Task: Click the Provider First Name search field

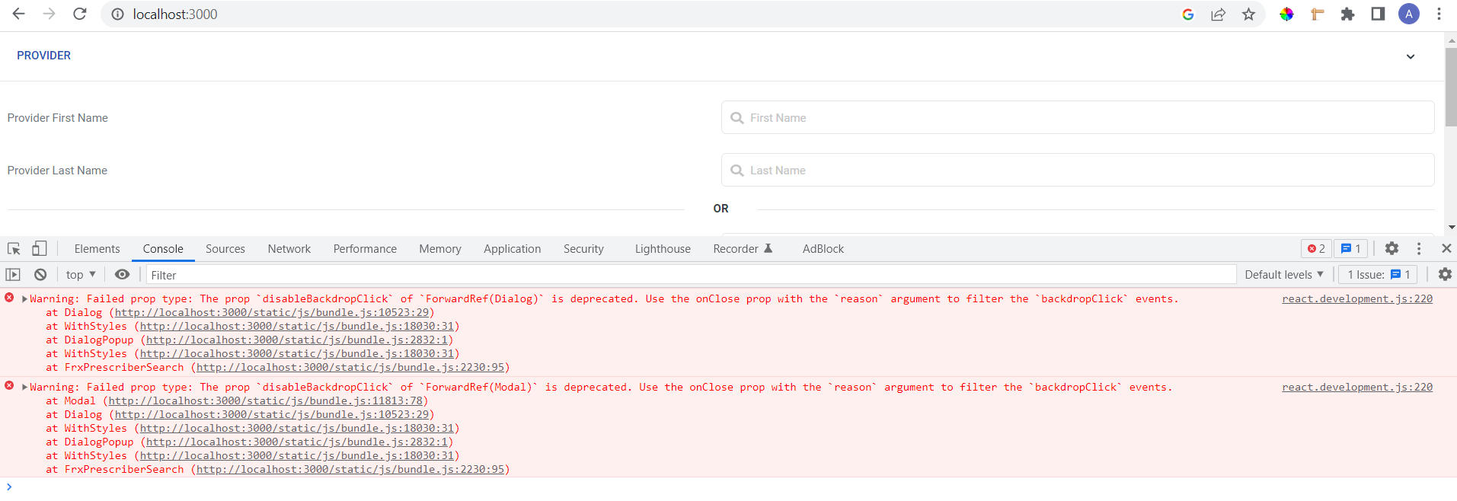Action: click(x=1077, y=118)
